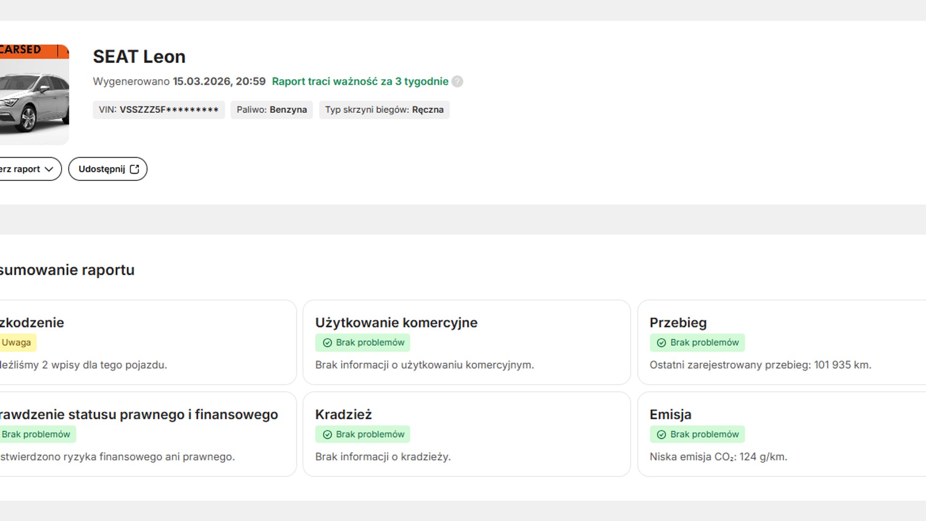
Task: Click the checkmark icon under Przebieg
Action: [661, 343]
